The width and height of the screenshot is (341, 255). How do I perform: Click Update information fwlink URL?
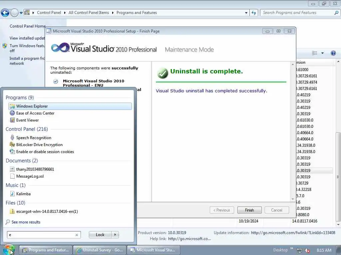(x=293, y=233)
